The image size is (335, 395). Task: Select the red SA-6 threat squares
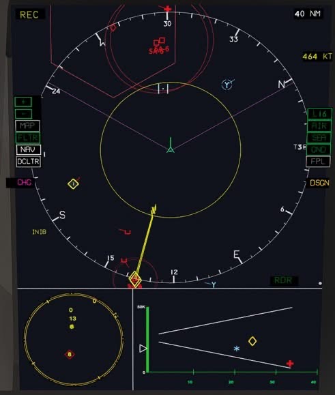click(159, 42)
